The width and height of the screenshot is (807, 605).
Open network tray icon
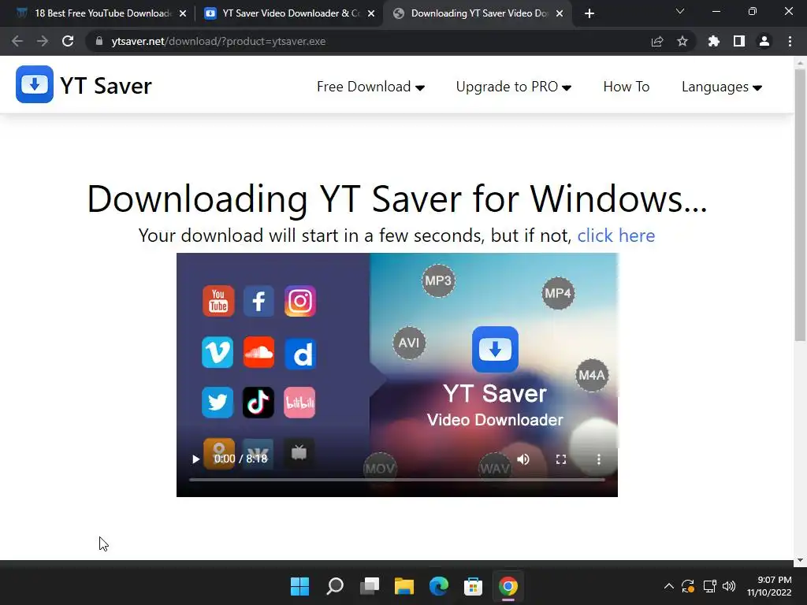click(x=710, y=586)
